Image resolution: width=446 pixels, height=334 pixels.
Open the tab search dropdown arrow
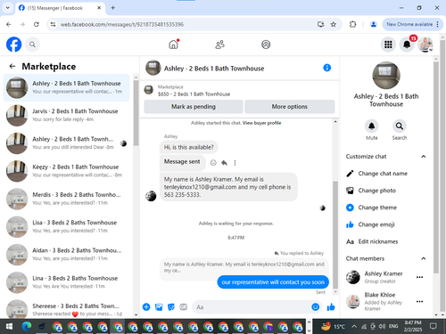8,8
